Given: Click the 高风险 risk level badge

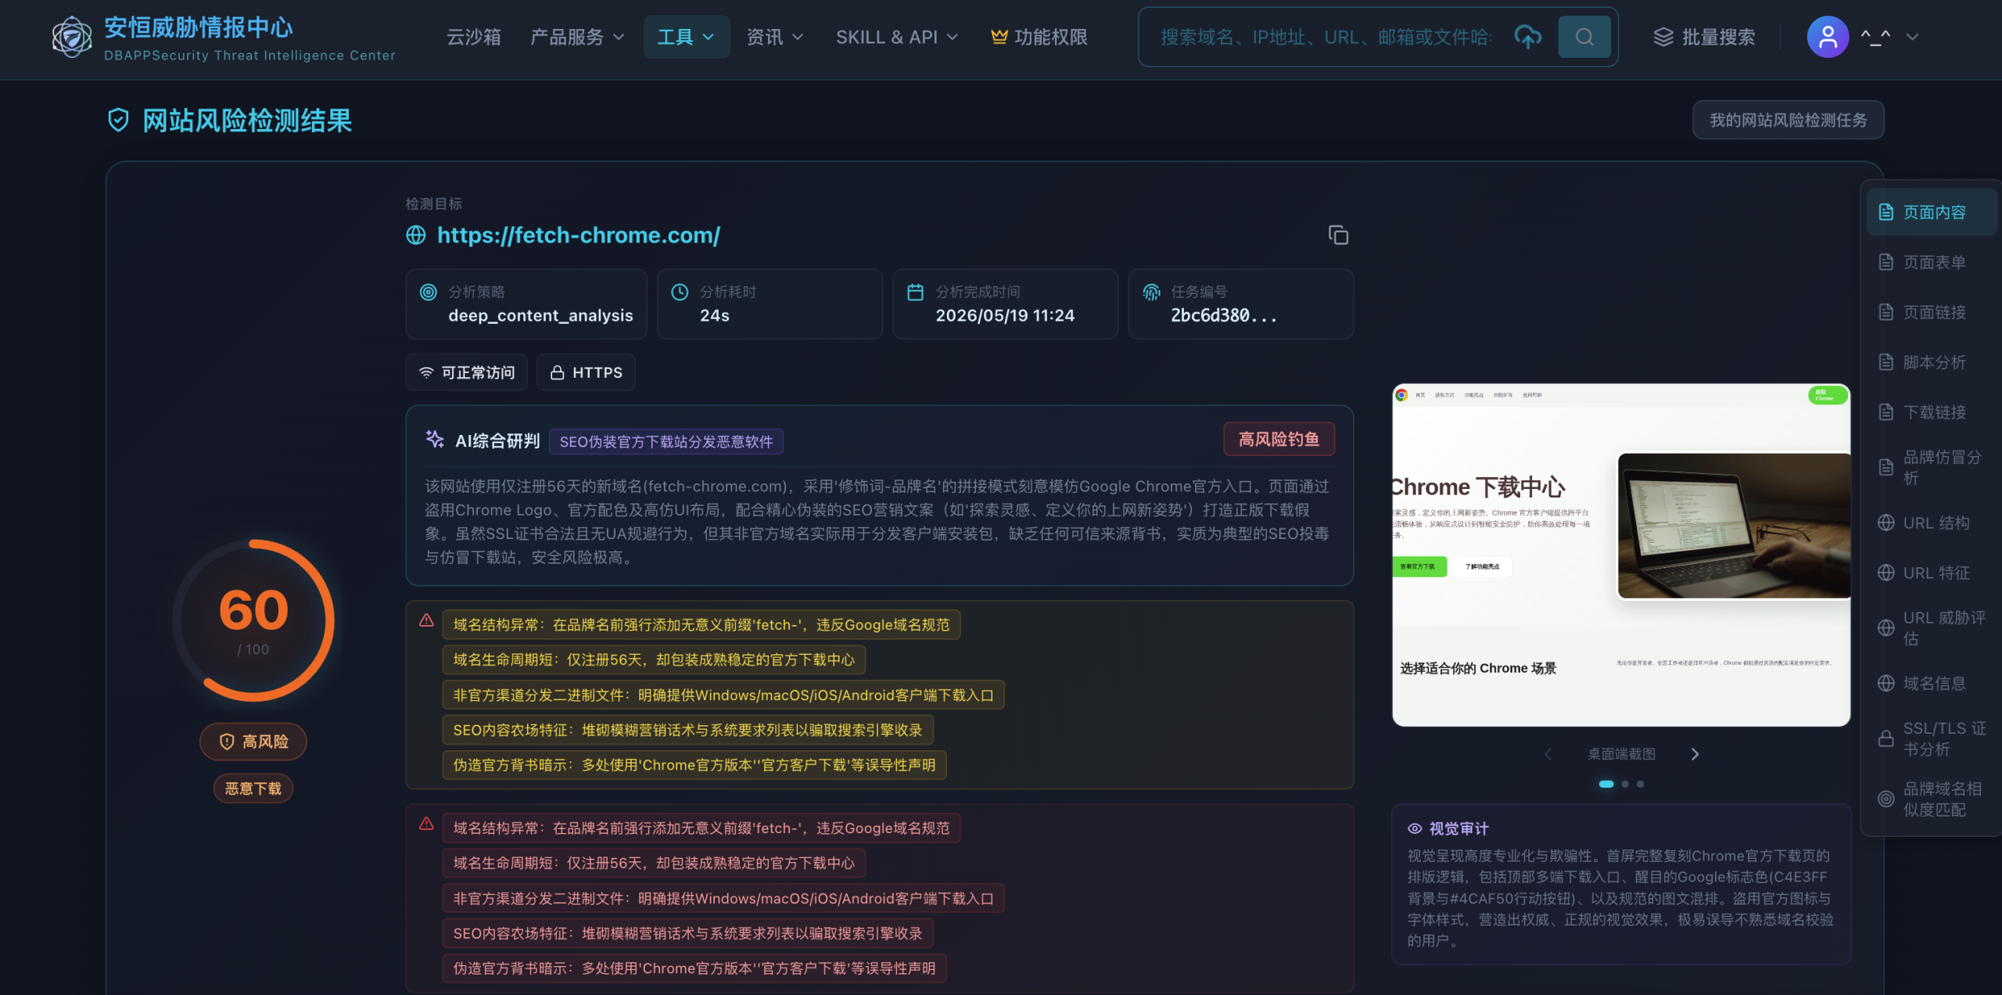Looking at the screenshot, I should point(253,742).
